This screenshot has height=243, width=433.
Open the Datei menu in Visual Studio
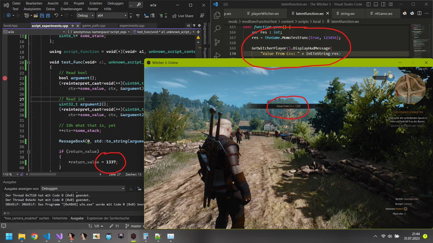pos(17,3)
